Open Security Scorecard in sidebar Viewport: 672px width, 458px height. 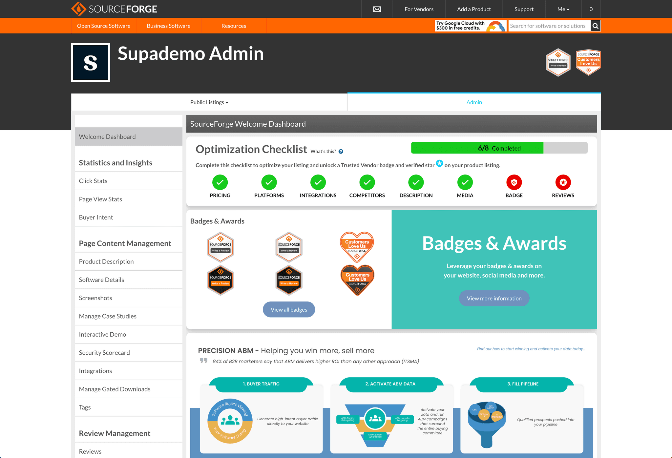tap(129, 353)
